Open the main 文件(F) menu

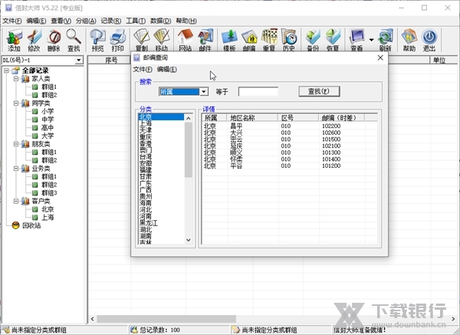[x=12, y=21]
